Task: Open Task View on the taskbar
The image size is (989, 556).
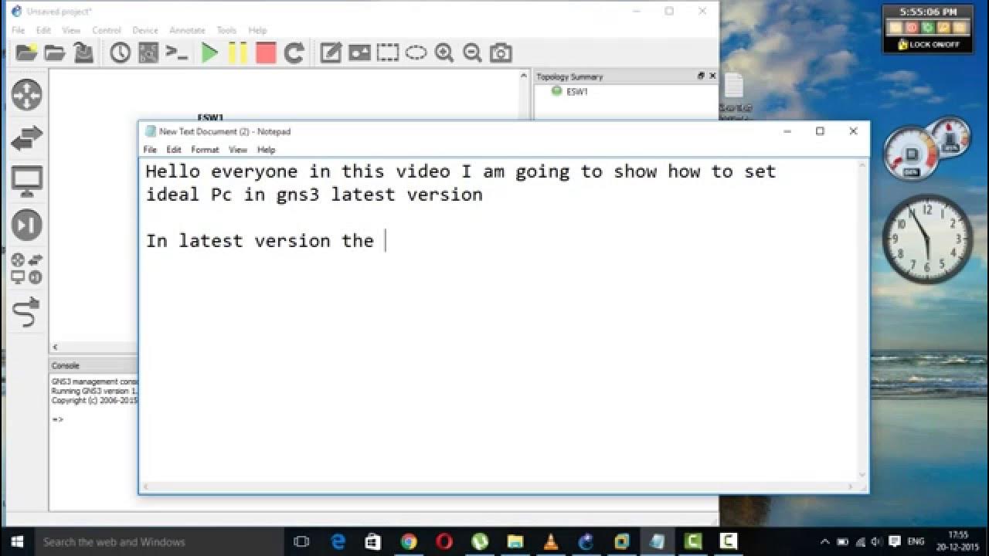Action: pyautogui.click(x=302, y=541)
